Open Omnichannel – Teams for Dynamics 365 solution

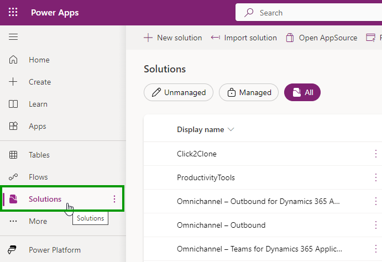[x=259, y=249]
